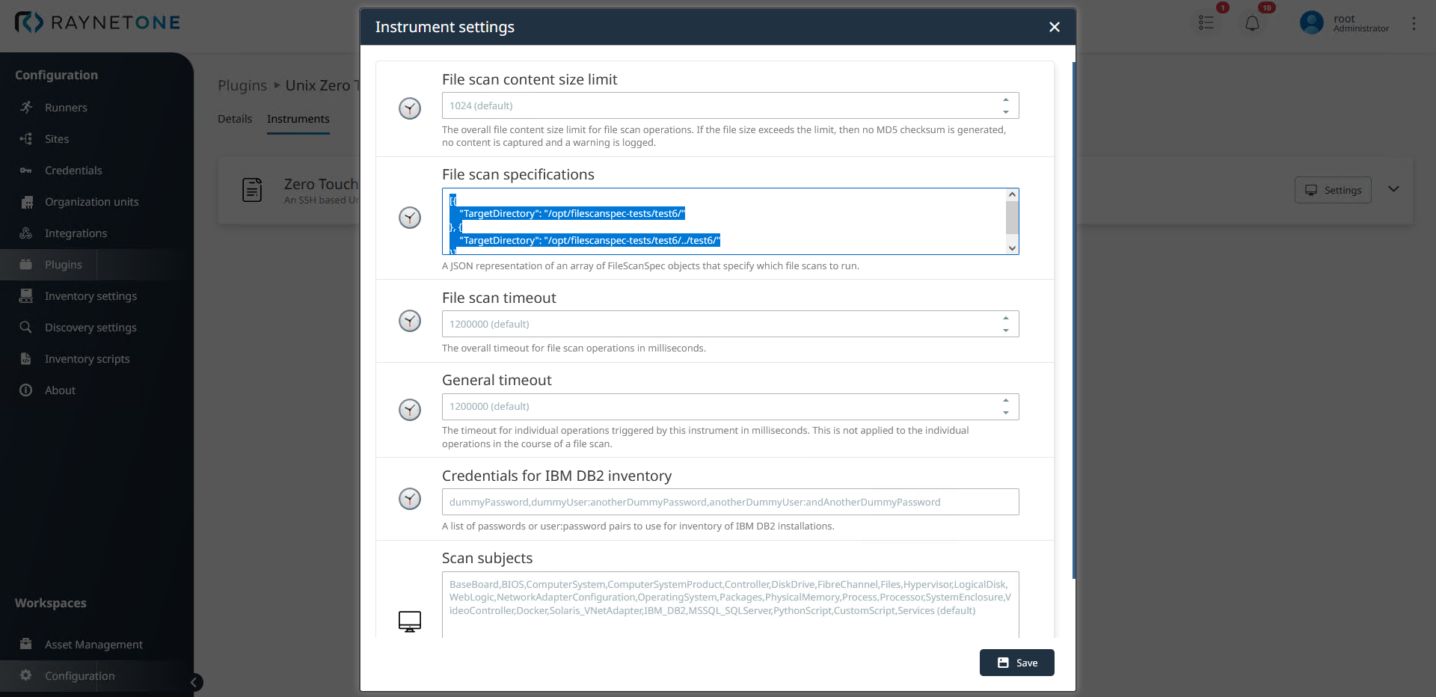Image resolution: width=1436 pixels, height=697 pixels.
Task: Click the monitor icon beside Scan subjects
Action: point(409,621)
